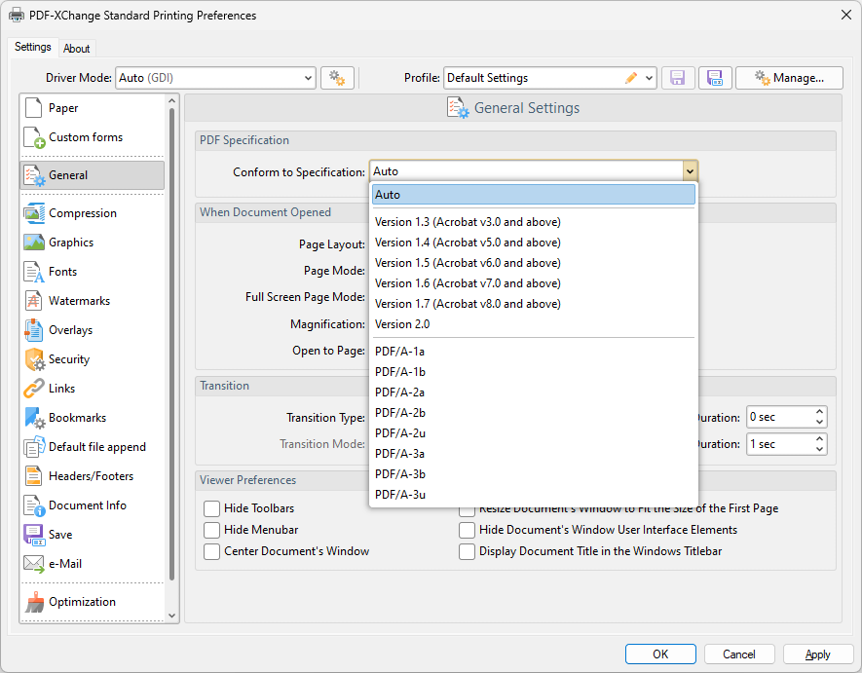The height and width of the screenshot is (673, 862).
Task: Open the Optimization brush icon
Action: click(x=34, y=602)
